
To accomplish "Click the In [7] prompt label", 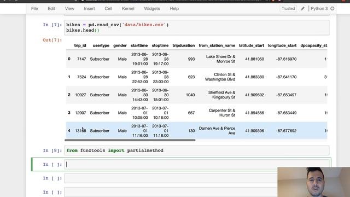I will coord(52,25).
